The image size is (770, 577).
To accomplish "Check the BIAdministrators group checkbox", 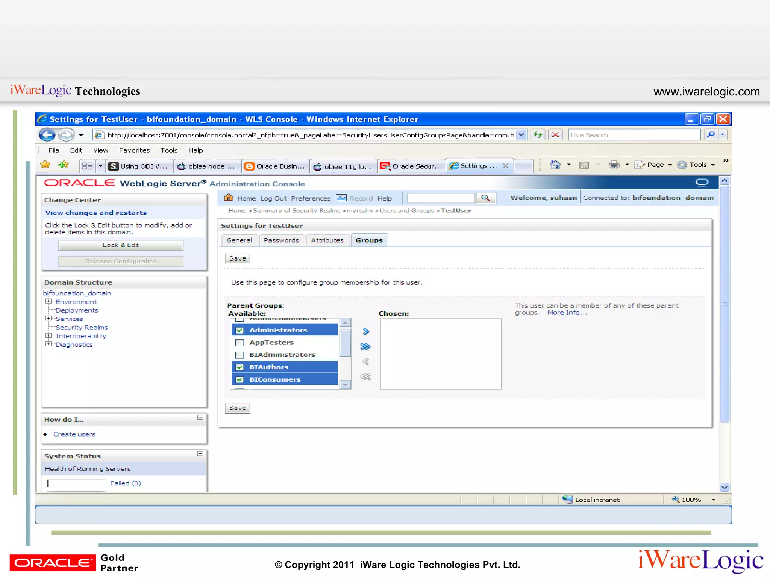I will [239, 355].
